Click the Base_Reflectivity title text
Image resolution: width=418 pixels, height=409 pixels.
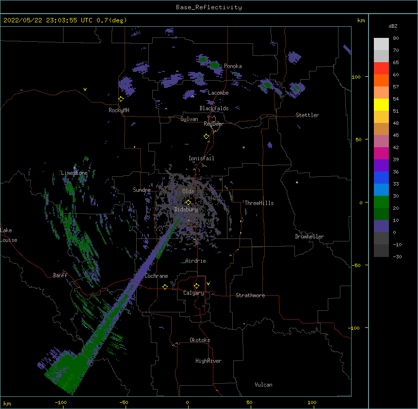click(x=209, y=7)
